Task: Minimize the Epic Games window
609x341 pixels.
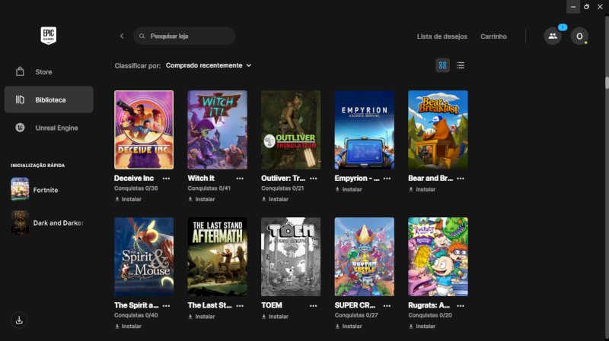Action: click(x=573, y=7)
